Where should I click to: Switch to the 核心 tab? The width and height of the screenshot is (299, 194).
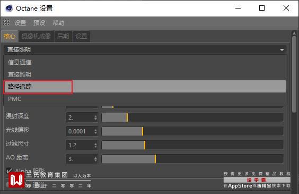10,36
